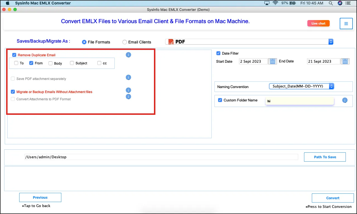Click the Start Date field
357x214 pixels.
coord(253,61)
